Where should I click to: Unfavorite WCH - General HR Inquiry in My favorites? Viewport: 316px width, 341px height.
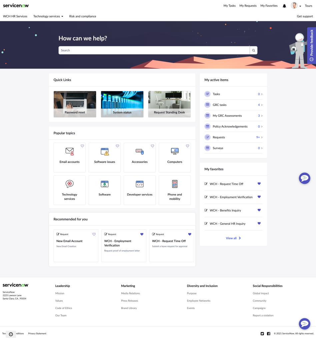click(259, 223)
